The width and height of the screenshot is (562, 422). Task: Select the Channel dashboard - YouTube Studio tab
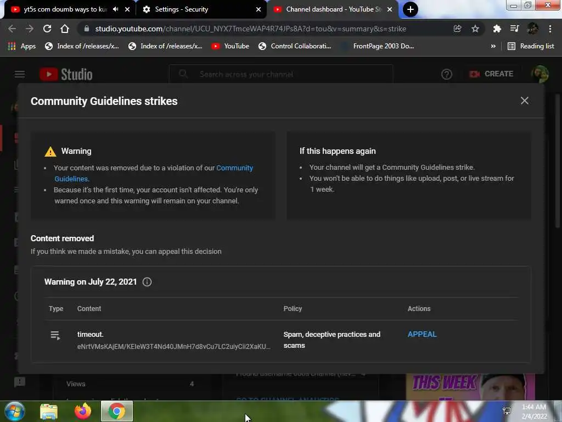(x=328, y=9)
